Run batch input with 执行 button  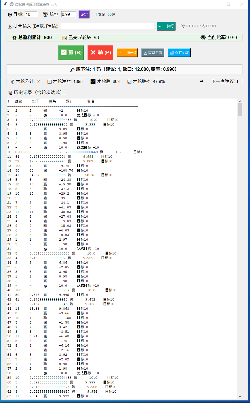coord(166,26)
